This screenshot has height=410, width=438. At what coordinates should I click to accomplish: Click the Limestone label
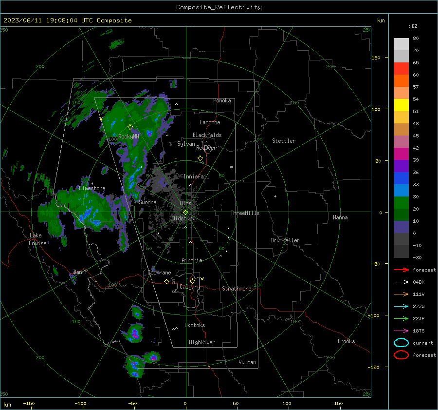[92, 188]
